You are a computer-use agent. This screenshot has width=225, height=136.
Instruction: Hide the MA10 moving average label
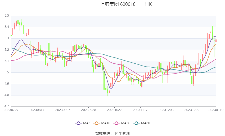pos(106,123)
